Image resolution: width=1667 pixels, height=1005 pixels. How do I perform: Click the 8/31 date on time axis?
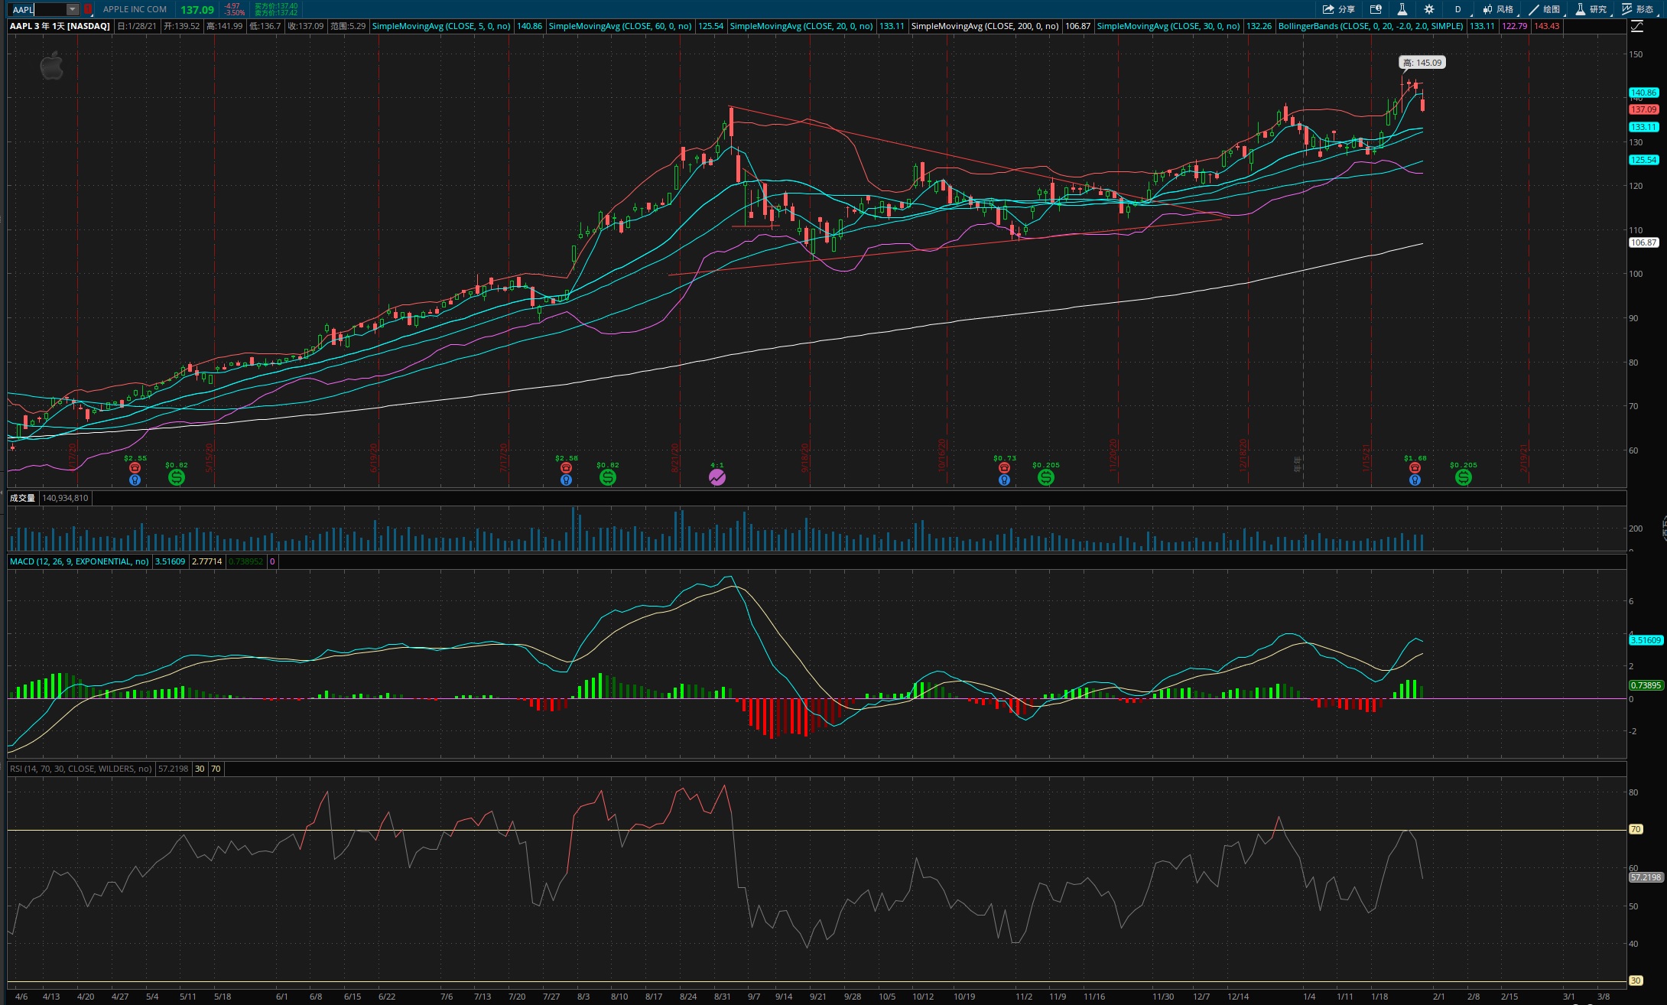[x=722, y=997]
